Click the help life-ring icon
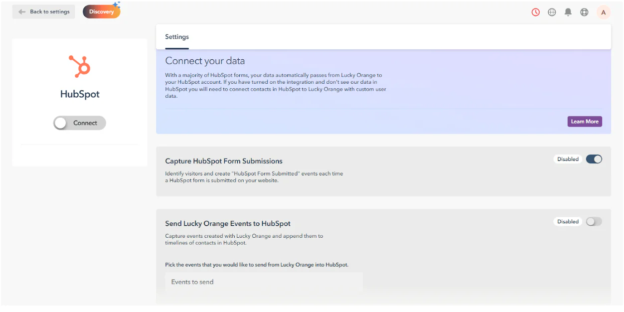 pyautogui.click(x=584, y=12)
